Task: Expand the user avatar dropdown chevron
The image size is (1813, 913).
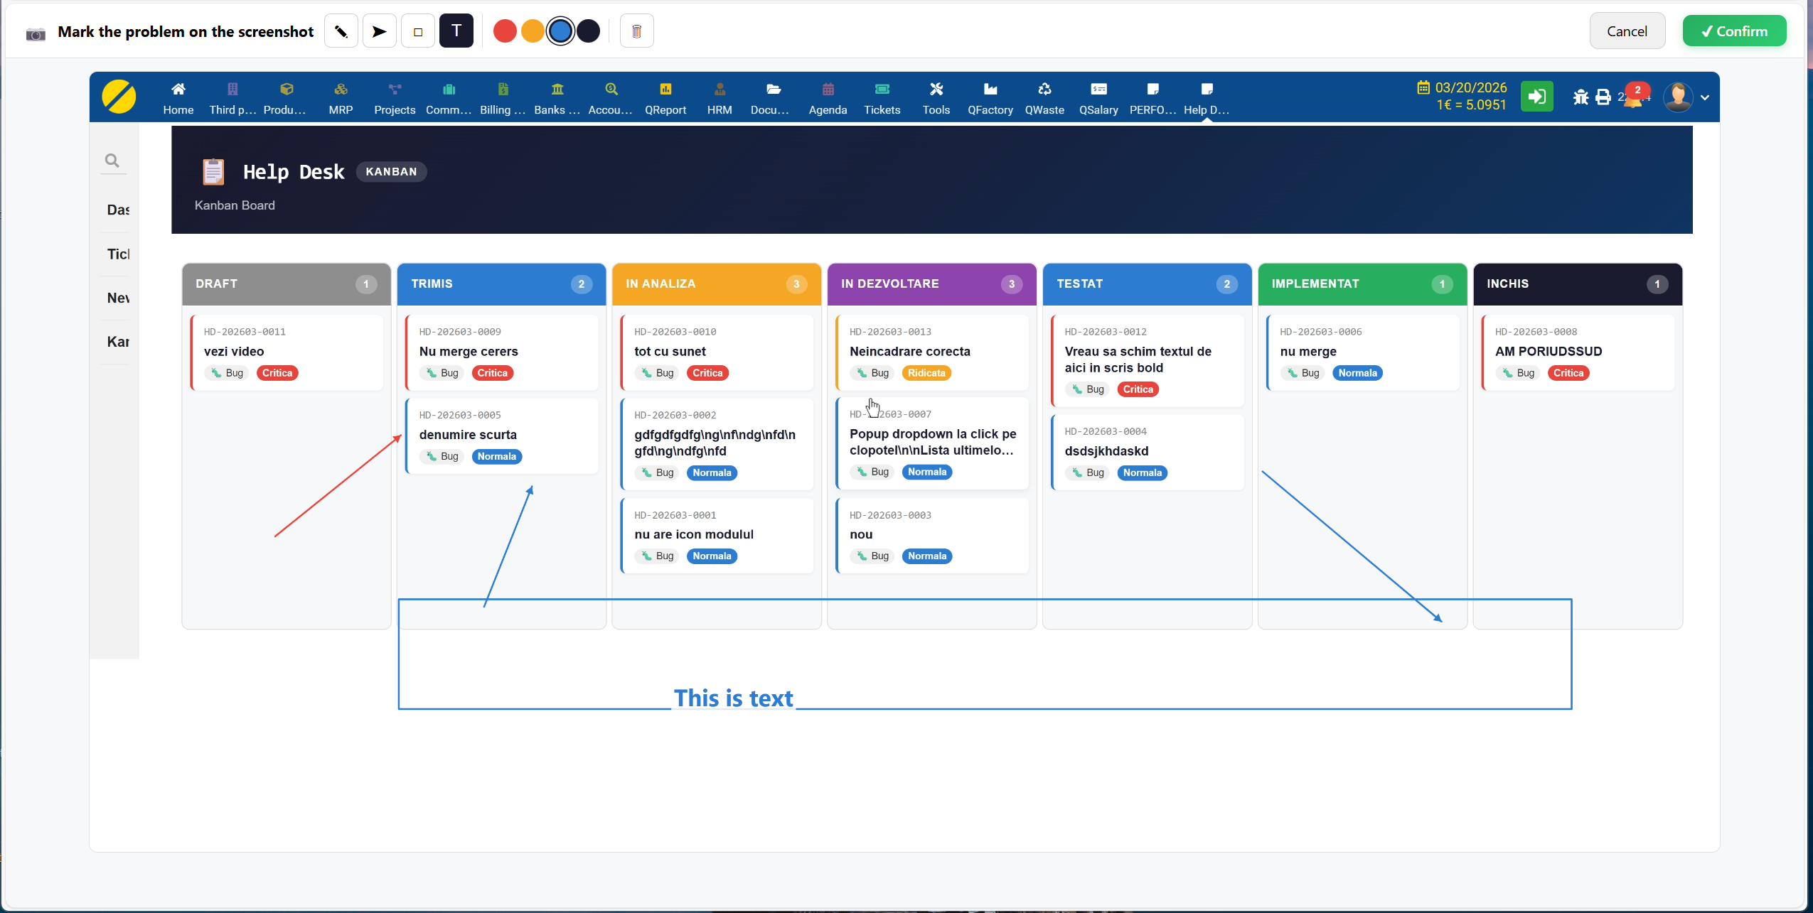Action: pyautogui.click(x=1705, y=98)
